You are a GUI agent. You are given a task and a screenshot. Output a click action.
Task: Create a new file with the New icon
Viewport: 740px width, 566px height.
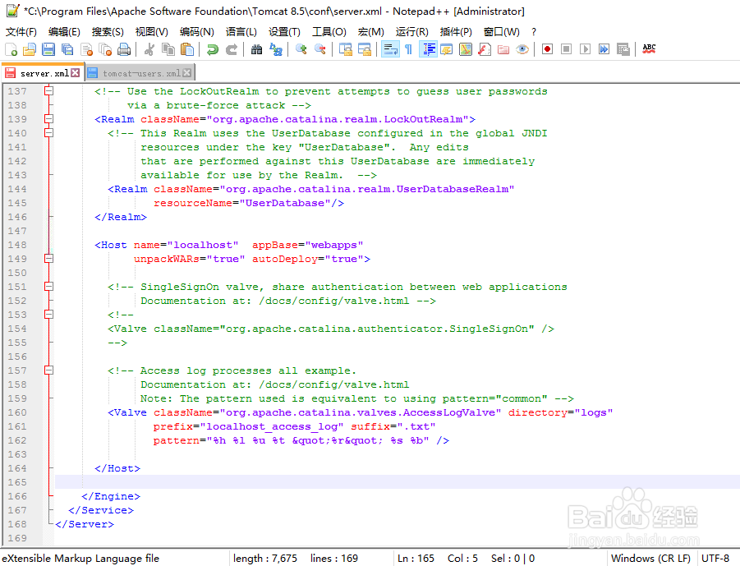(x=11, y=49)
